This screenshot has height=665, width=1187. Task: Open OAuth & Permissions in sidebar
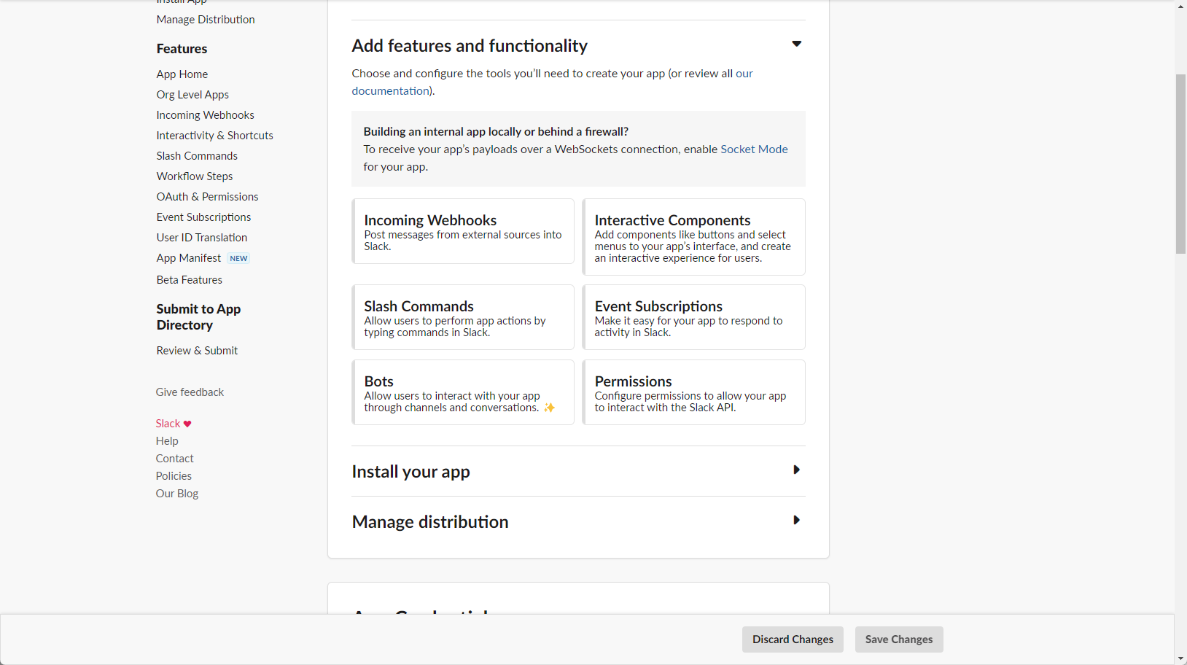pos(208,197)
